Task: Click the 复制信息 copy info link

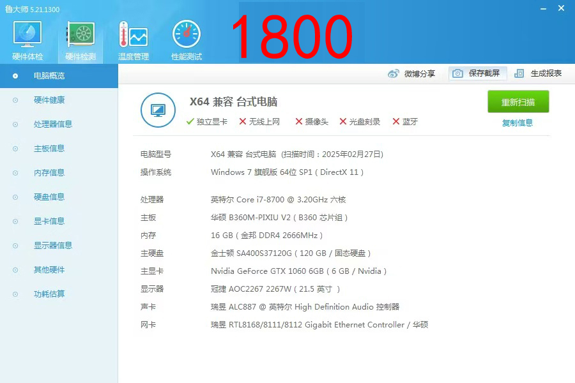Action: 517,123
